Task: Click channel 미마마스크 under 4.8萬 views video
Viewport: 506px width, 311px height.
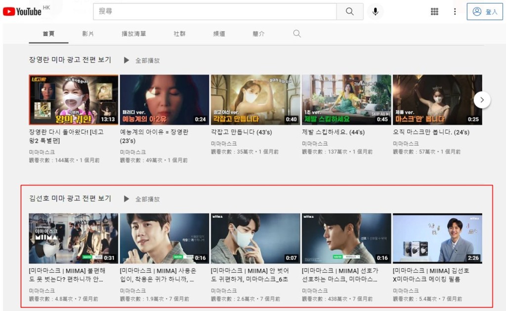Action: tap(42, 291)
